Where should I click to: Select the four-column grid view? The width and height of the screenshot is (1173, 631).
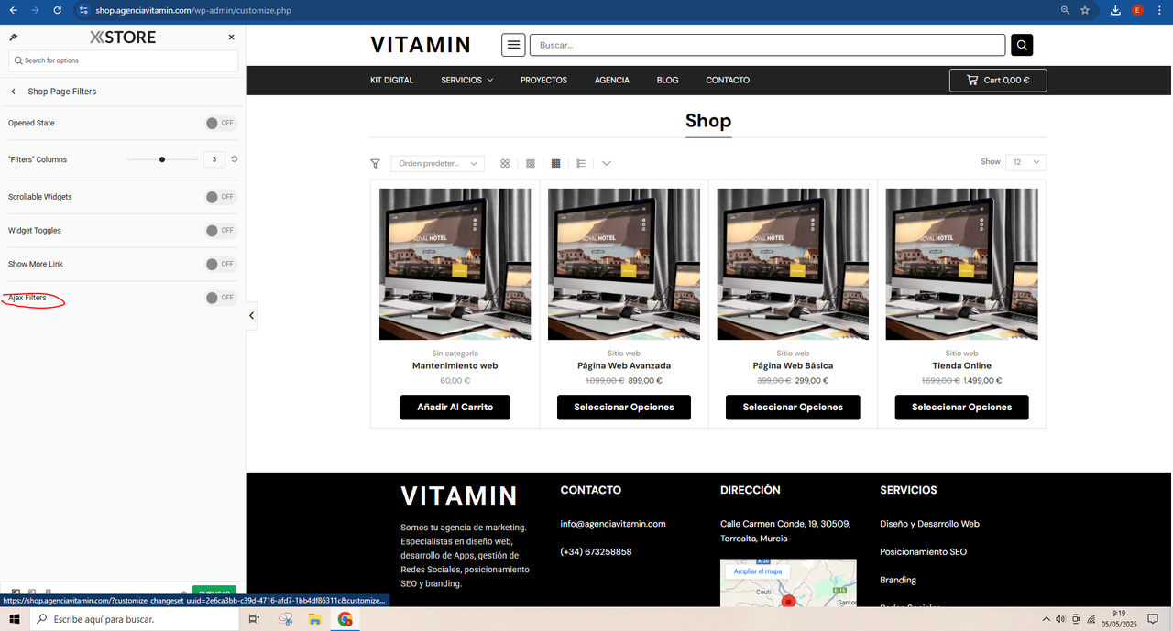pyautogui.click(x=555, y=163)
